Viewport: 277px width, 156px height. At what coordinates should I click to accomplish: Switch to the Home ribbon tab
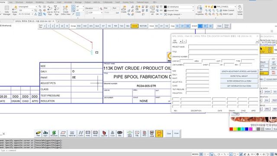pos(3,2)
